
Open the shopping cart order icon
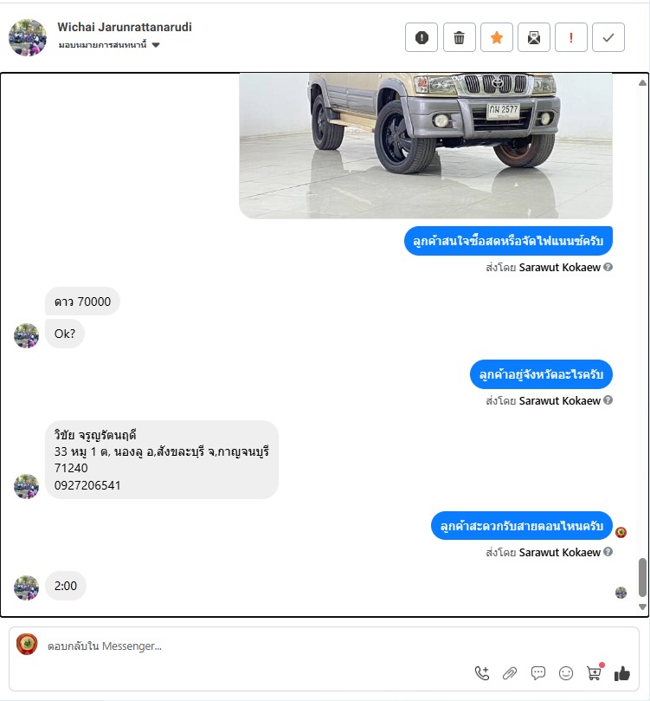pyautogui.click(x=595, y=672)
